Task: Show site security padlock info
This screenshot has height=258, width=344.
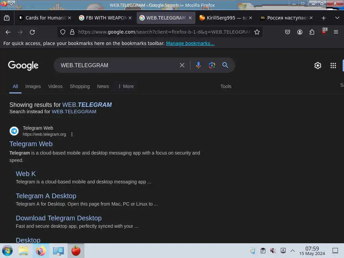Action: 72,32
